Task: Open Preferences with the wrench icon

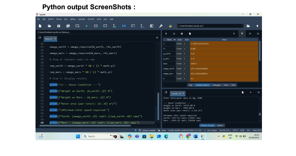Action: [x=161, y=26]
